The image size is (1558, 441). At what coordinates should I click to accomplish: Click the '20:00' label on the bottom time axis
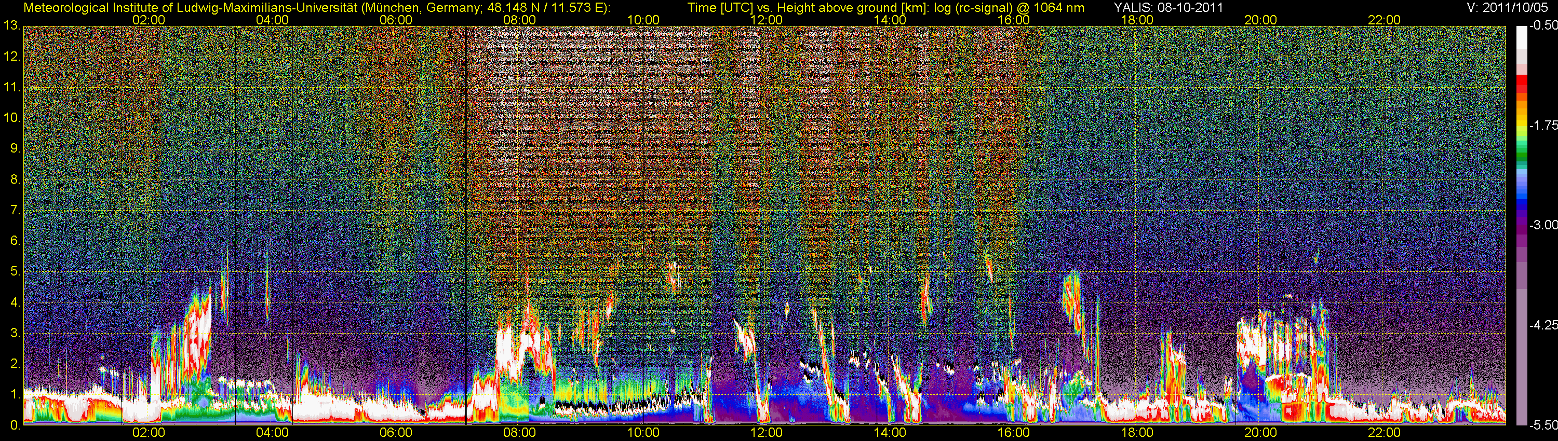(x=1260, y=433)
